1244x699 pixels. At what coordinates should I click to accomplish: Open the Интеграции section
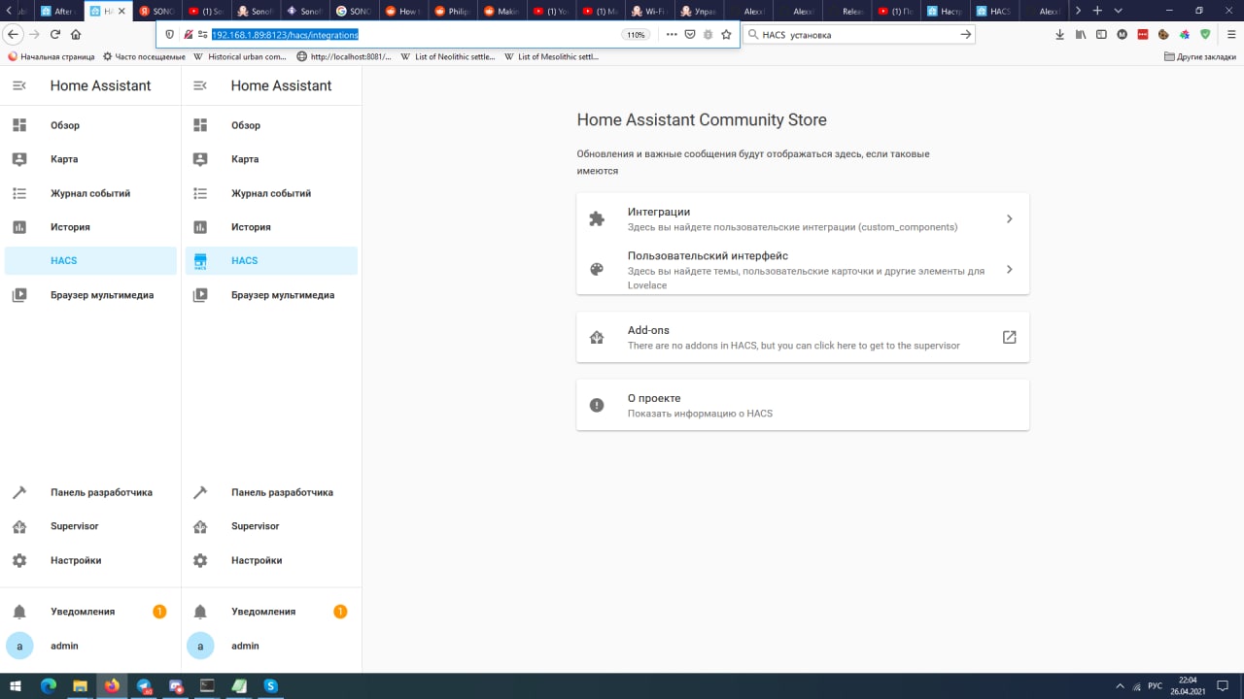point(803,218)
